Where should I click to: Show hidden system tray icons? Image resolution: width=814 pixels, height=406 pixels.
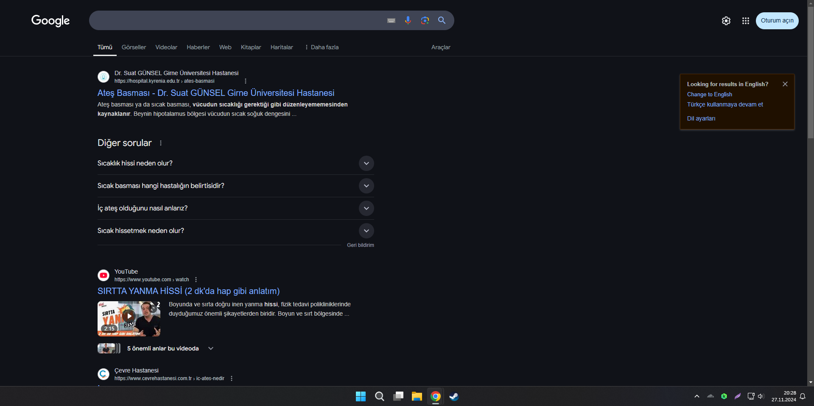coord(697,396)
